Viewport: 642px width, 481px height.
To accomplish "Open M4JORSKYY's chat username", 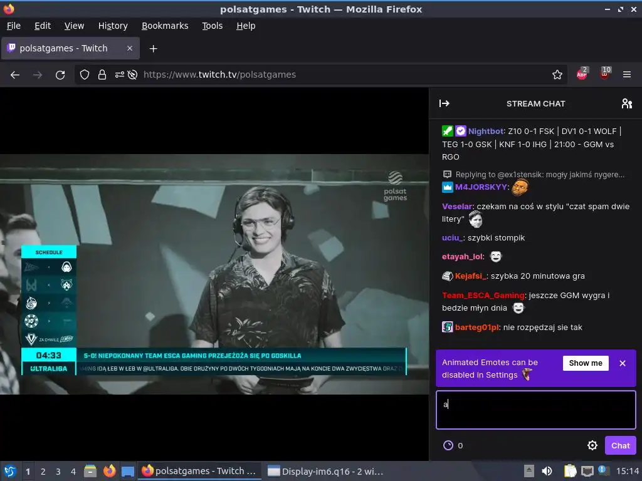I will 481,187.
